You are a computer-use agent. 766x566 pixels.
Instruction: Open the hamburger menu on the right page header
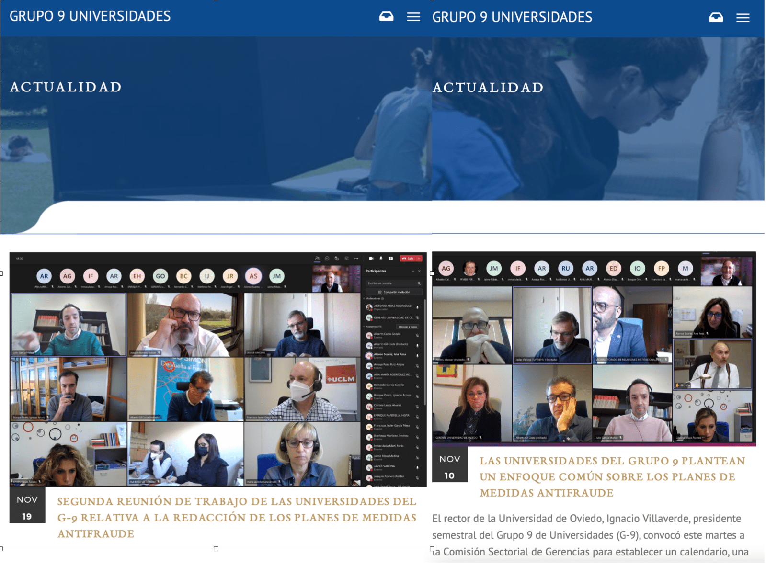pos(743,18)
